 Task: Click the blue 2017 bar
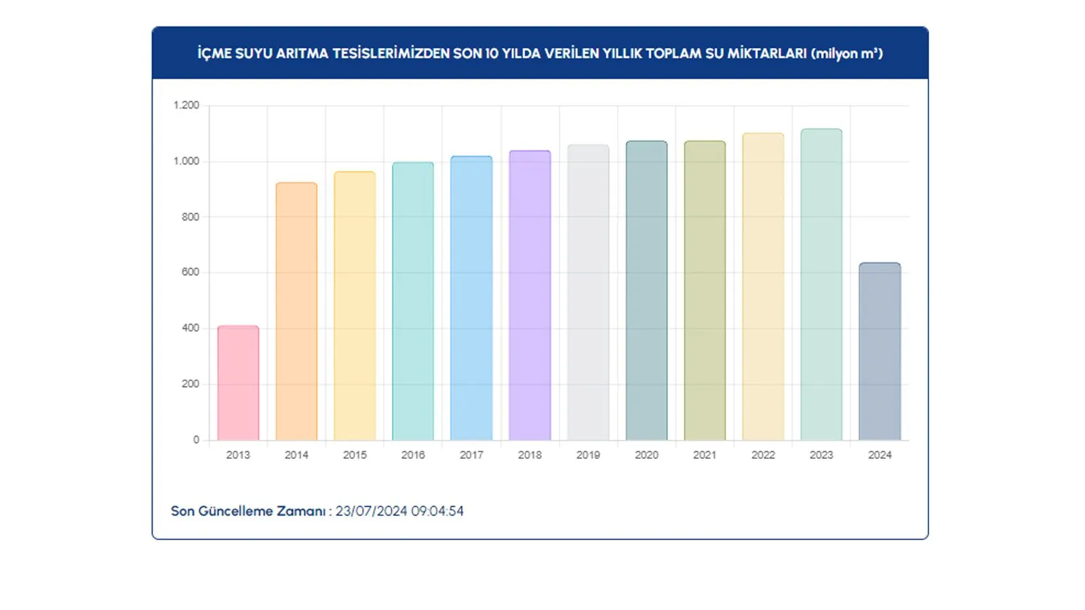pyautogui.click(x=471, y=298)
